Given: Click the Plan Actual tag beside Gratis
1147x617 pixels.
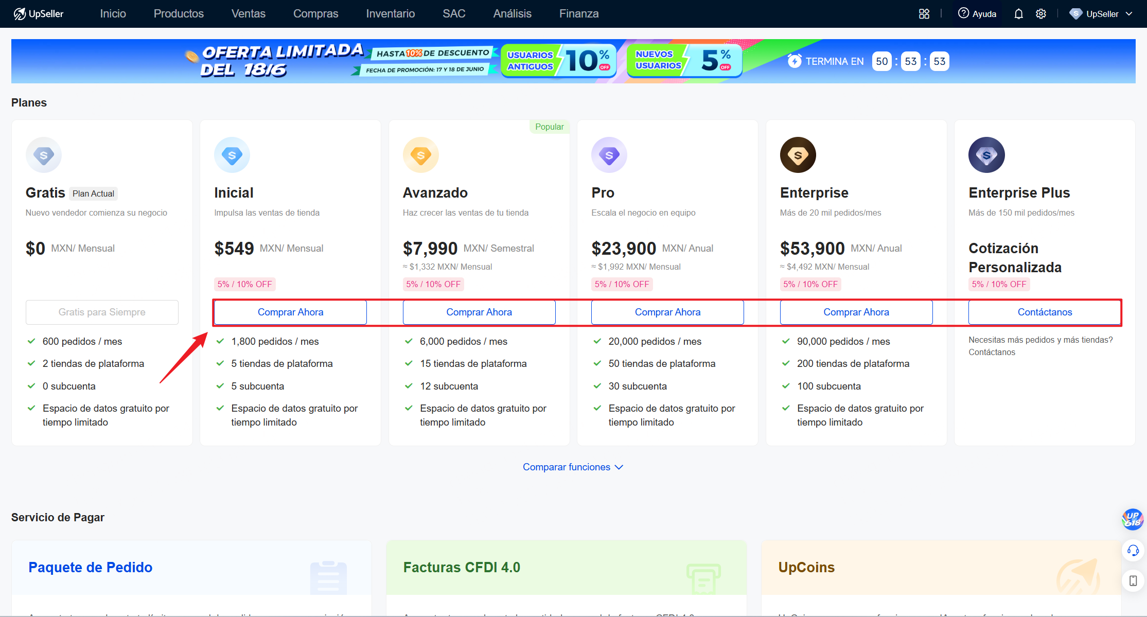Looking at the screenshot, I should pyautogui.click(x=93, y=194).
